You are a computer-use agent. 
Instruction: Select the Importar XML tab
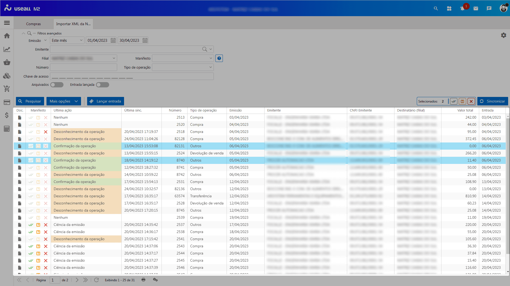click(73, 24)
